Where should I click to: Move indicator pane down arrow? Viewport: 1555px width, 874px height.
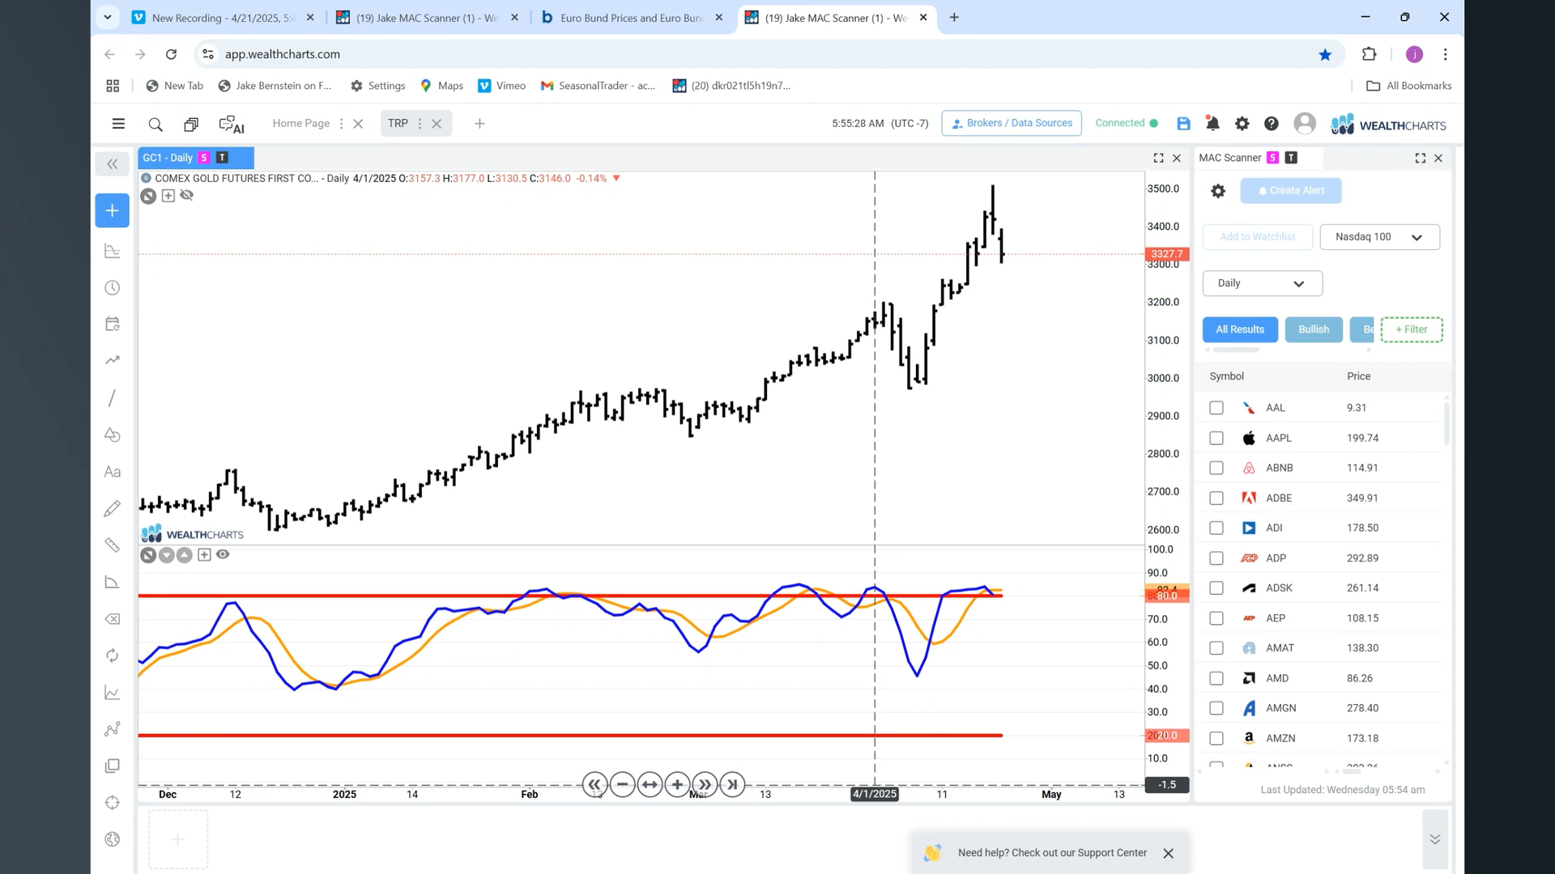click(x=166, y=555)
